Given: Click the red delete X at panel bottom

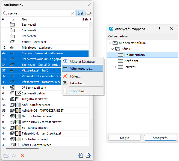Looking at the screenshot, I should (x=22, y=156).
